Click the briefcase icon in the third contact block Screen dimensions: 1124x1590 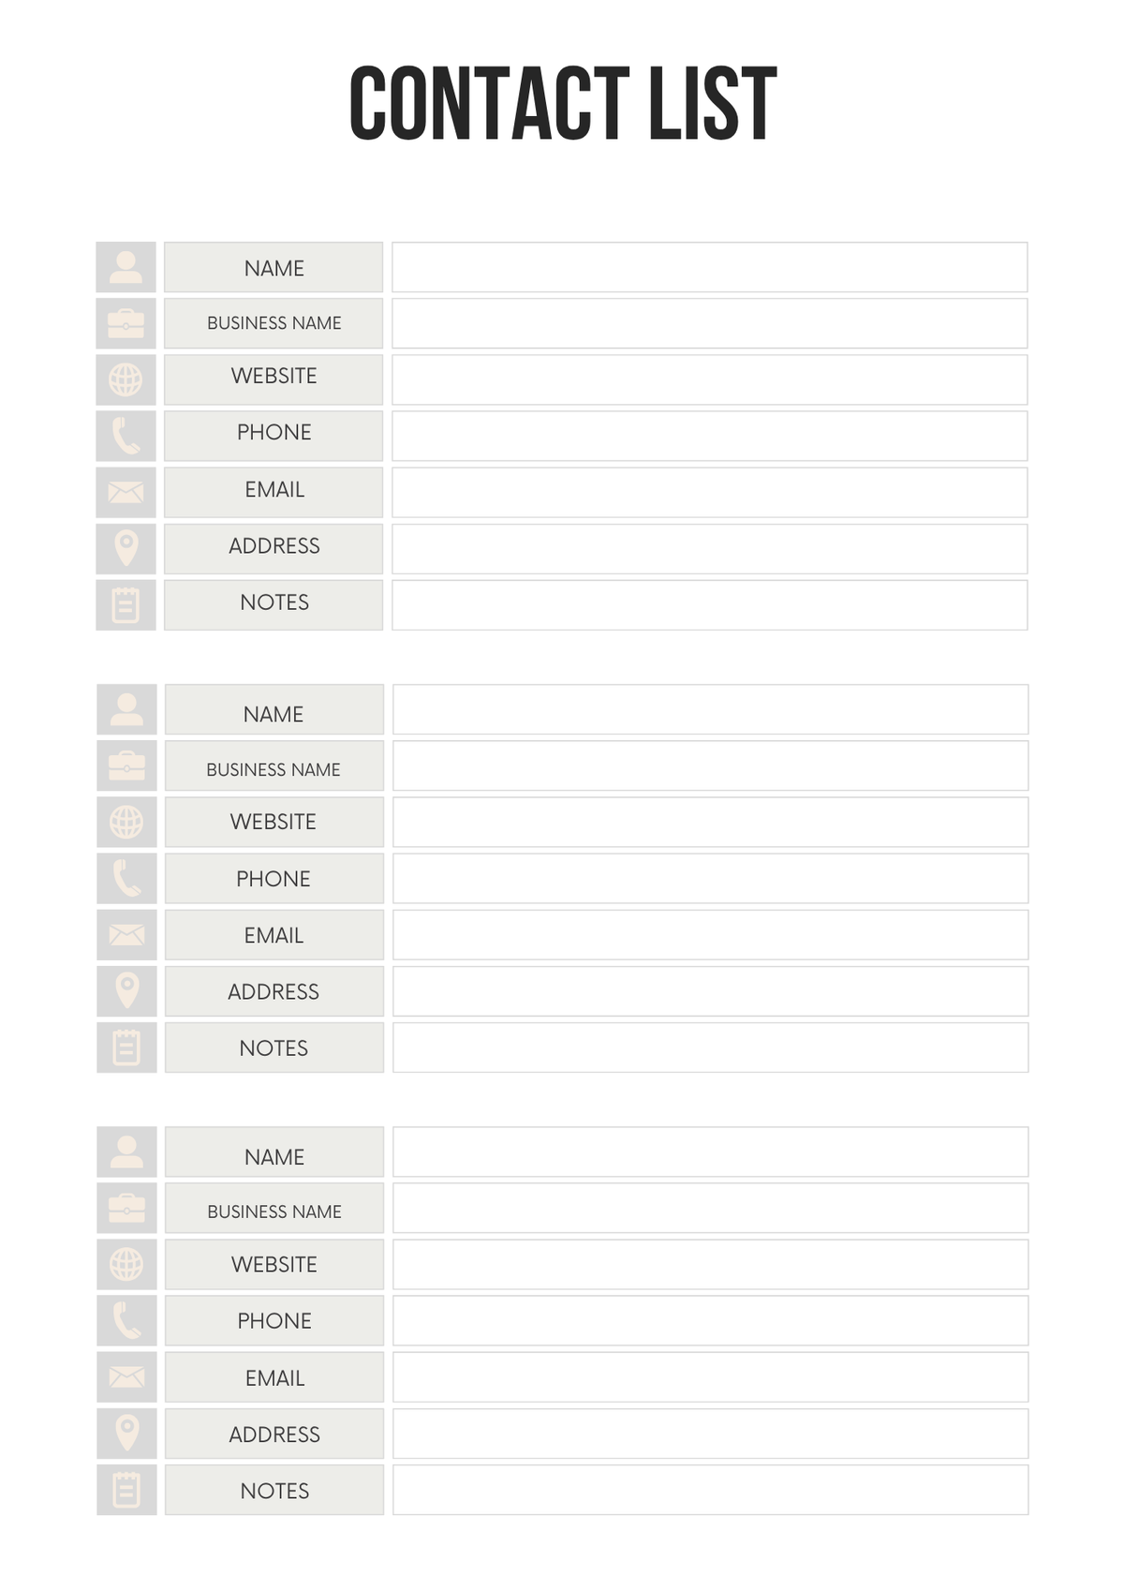126,1208
